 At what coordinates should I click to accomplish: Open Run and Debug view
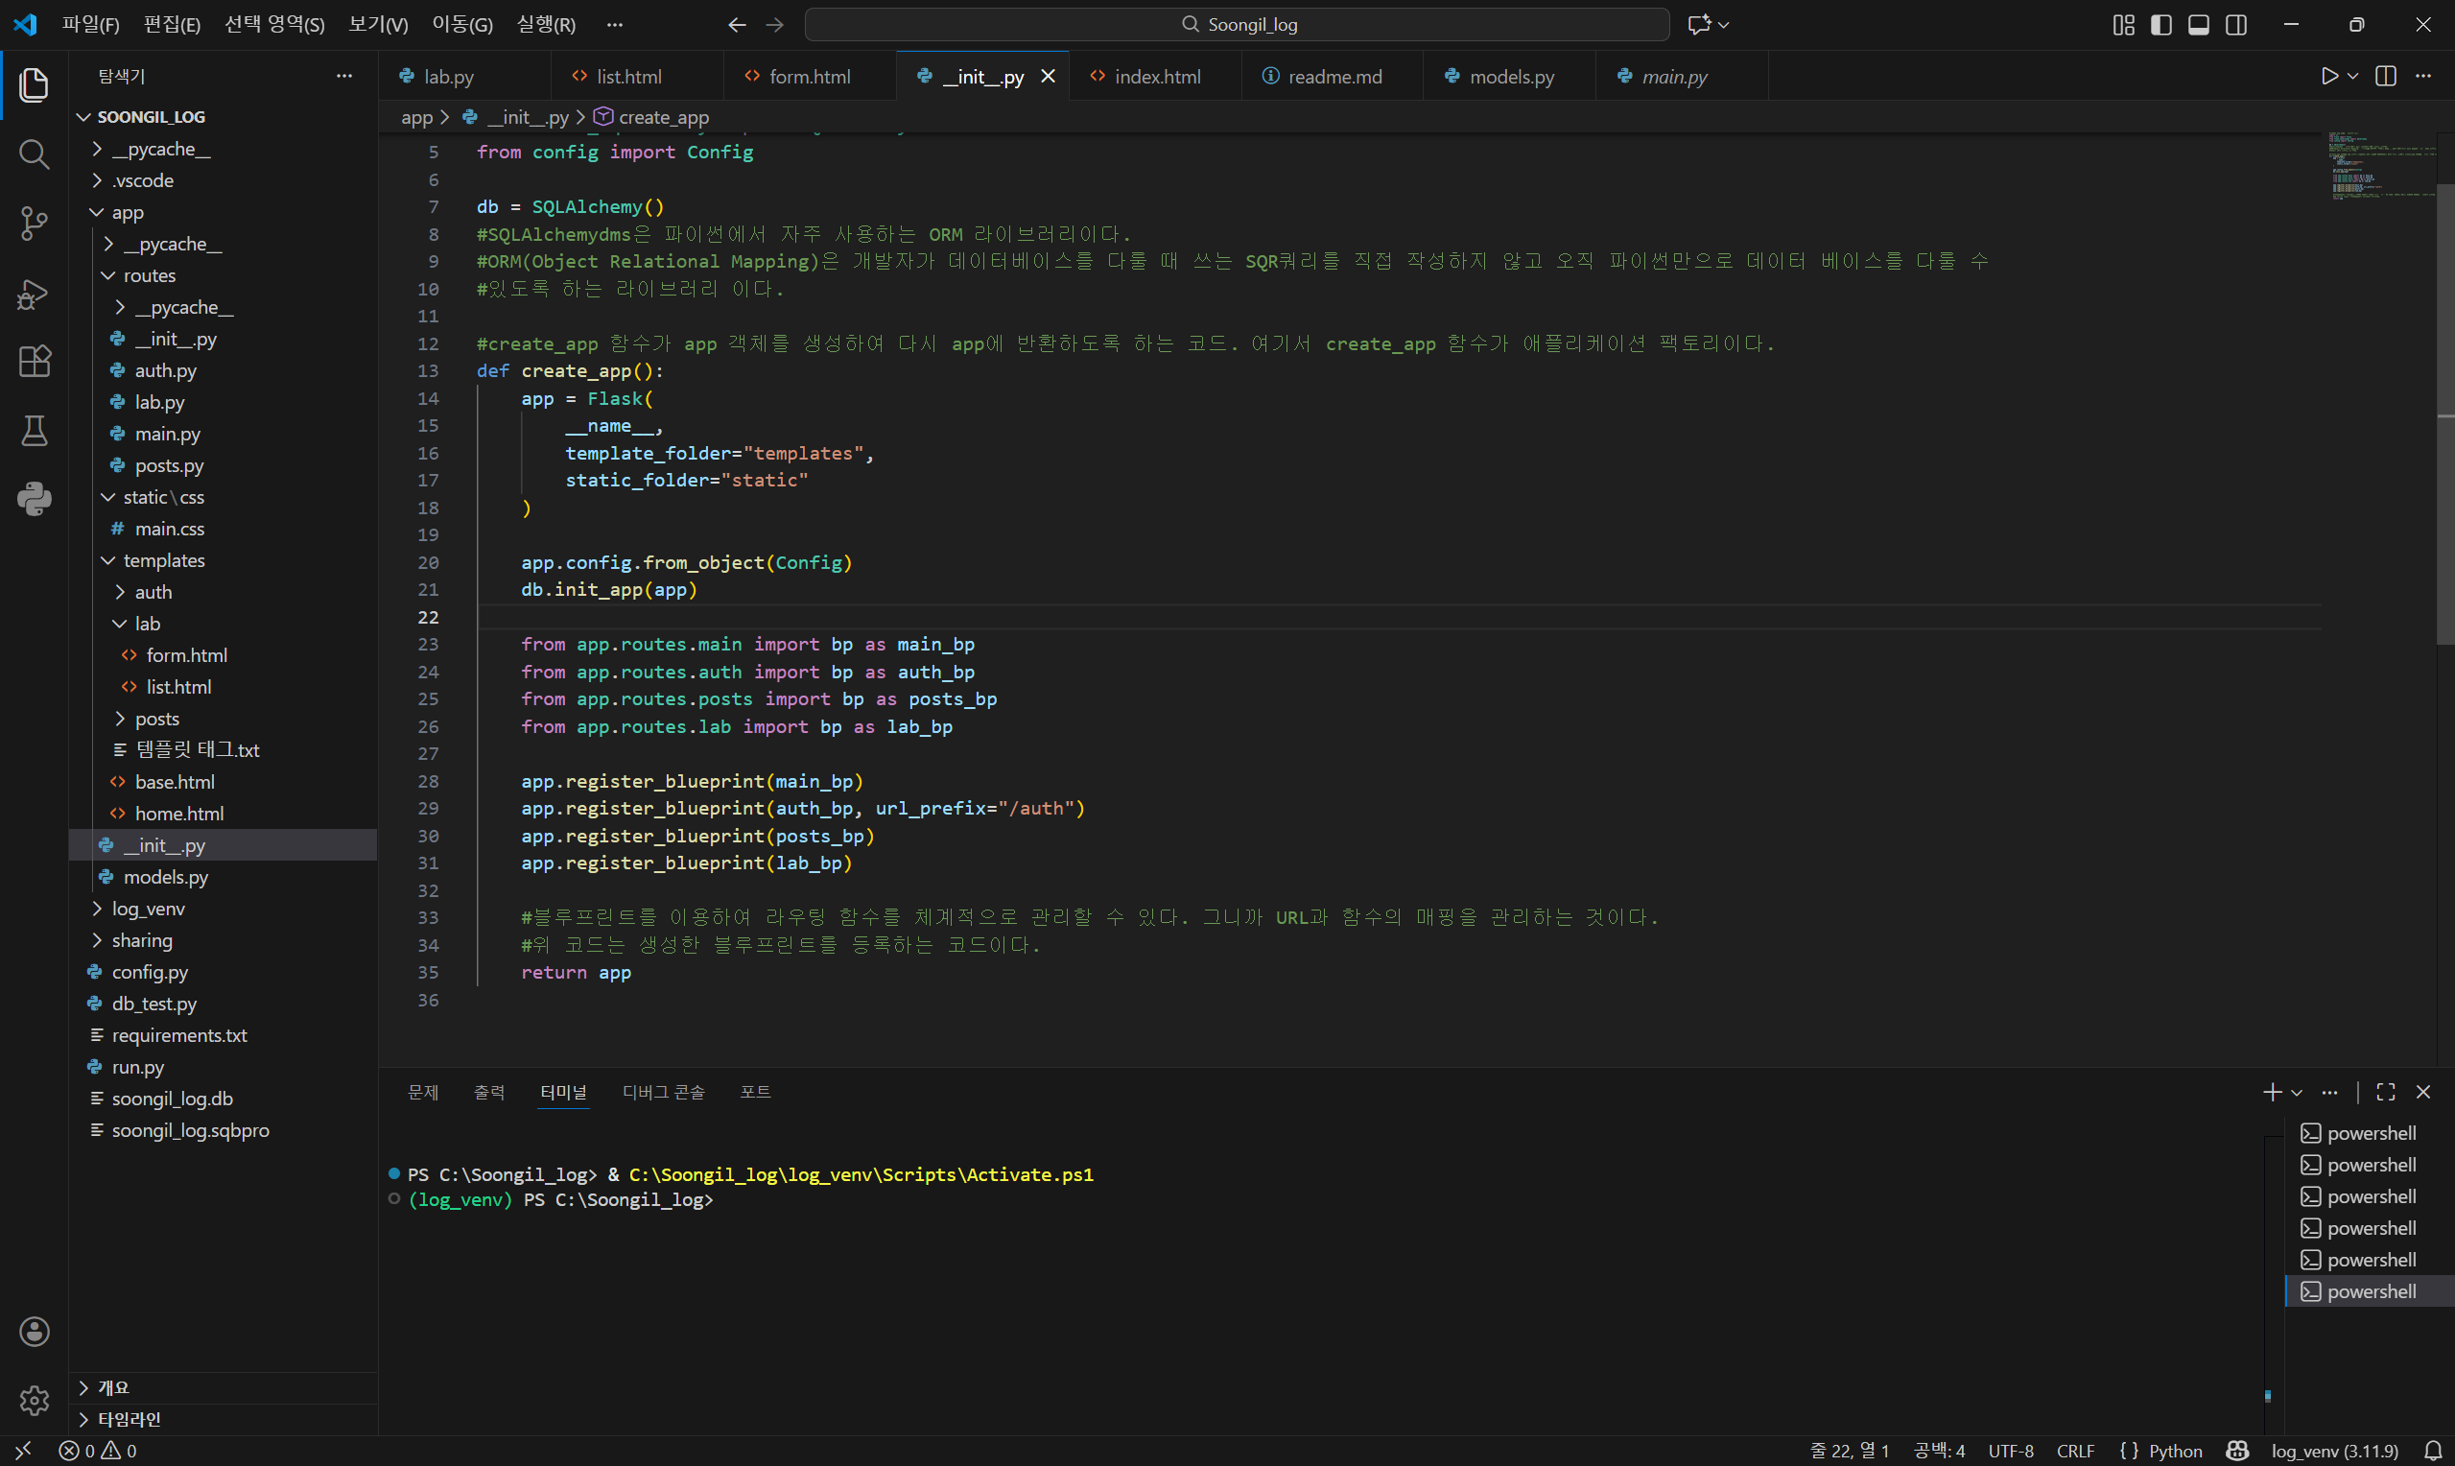click(x=34, y=294)
